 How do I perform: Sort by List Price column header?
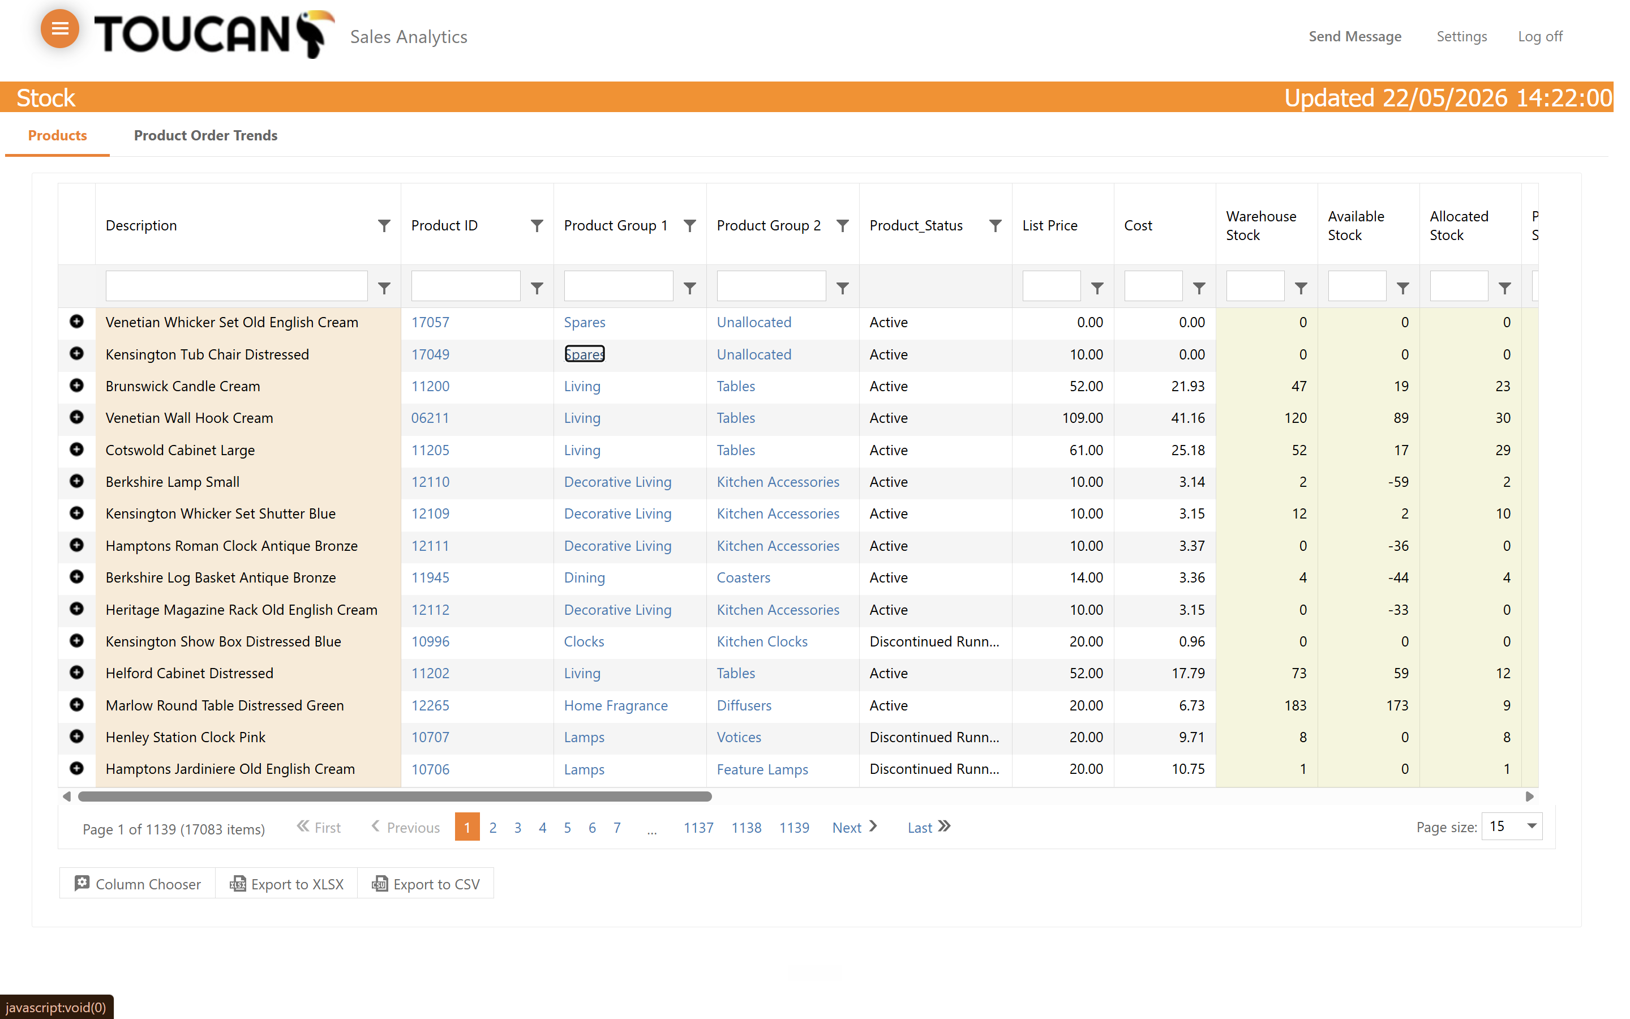point(1049,225)
